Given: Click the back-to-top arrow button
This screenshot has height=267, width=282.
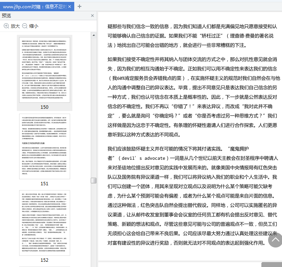Looking at the screenshot, I should click(x=275, y=240).
